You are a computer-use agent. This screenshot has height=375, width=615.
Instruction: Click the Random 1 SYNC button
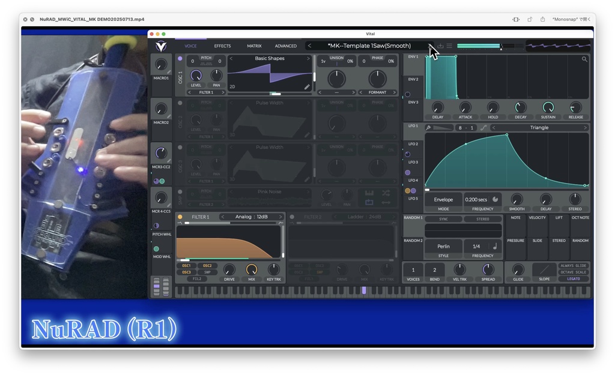point(443,219)
